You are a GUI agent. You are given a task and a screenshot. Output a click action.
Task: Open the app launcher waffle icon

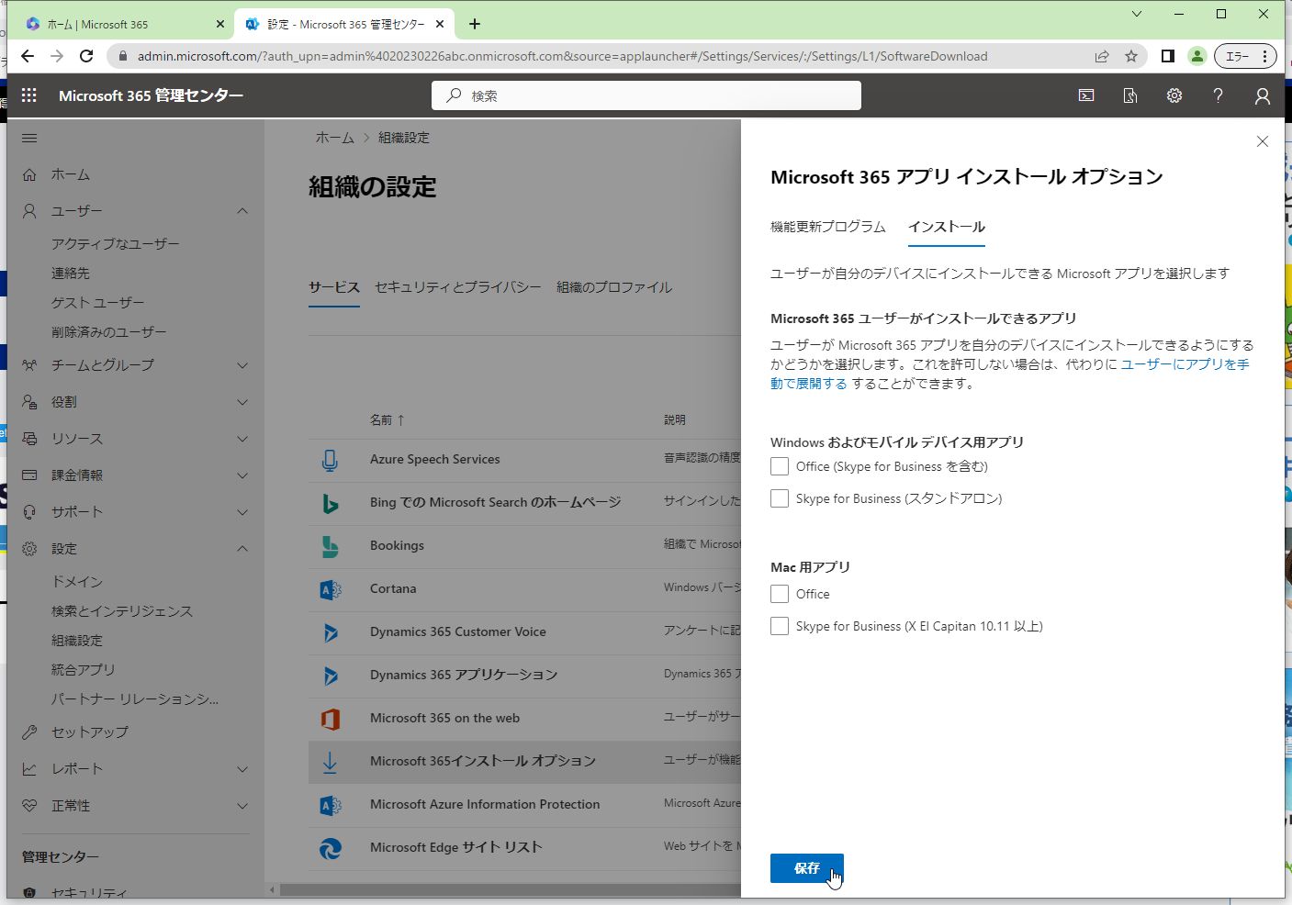pyautogui.click(x=29, y=95)
